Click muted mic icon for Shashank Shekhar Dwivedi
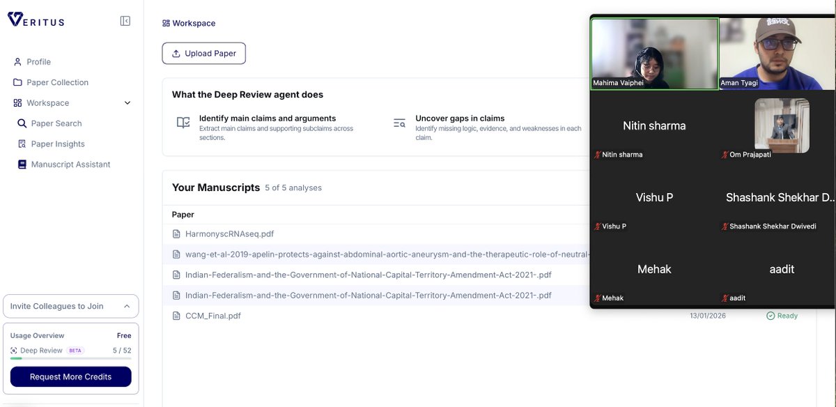This screenshot has width=836, height=407. pyautogui.click(x=725, y=226)
